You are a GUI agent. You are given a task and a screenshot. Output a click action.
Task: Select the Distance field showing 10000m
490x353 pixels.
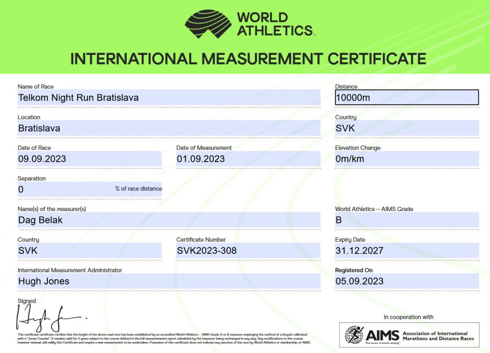tap(407, 98)
